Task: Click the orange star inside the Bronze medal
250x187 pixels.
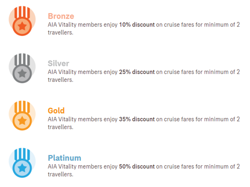Action: point(22,26)
